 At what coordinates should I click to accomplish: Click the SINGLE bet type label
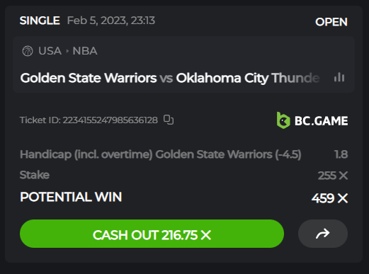pos(40,21)
